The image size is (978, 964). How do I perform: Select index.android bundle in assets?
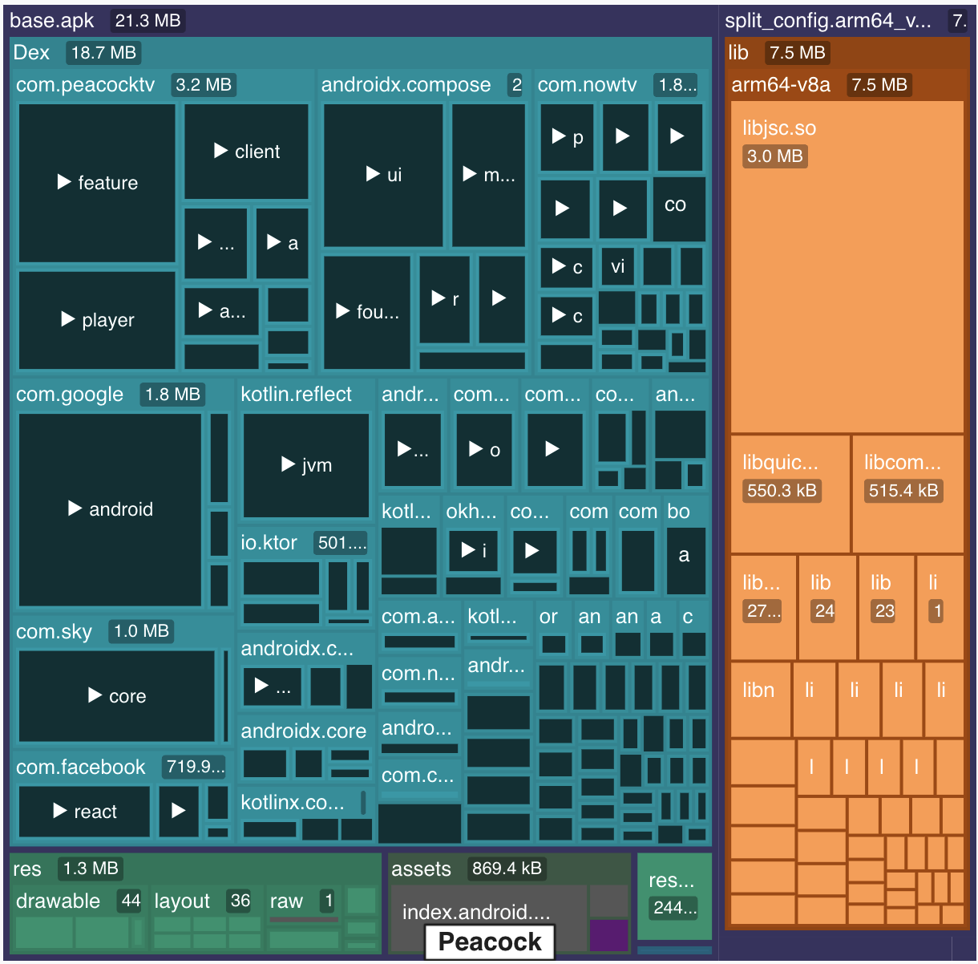click(475, 912)
